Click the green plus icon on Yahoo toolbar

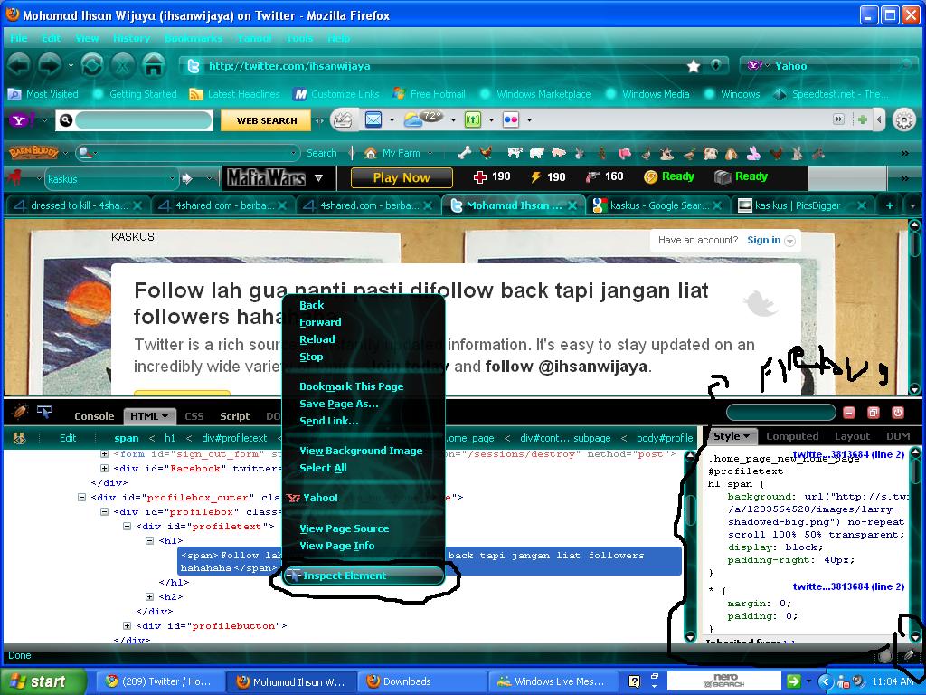(x=862, y=120)
